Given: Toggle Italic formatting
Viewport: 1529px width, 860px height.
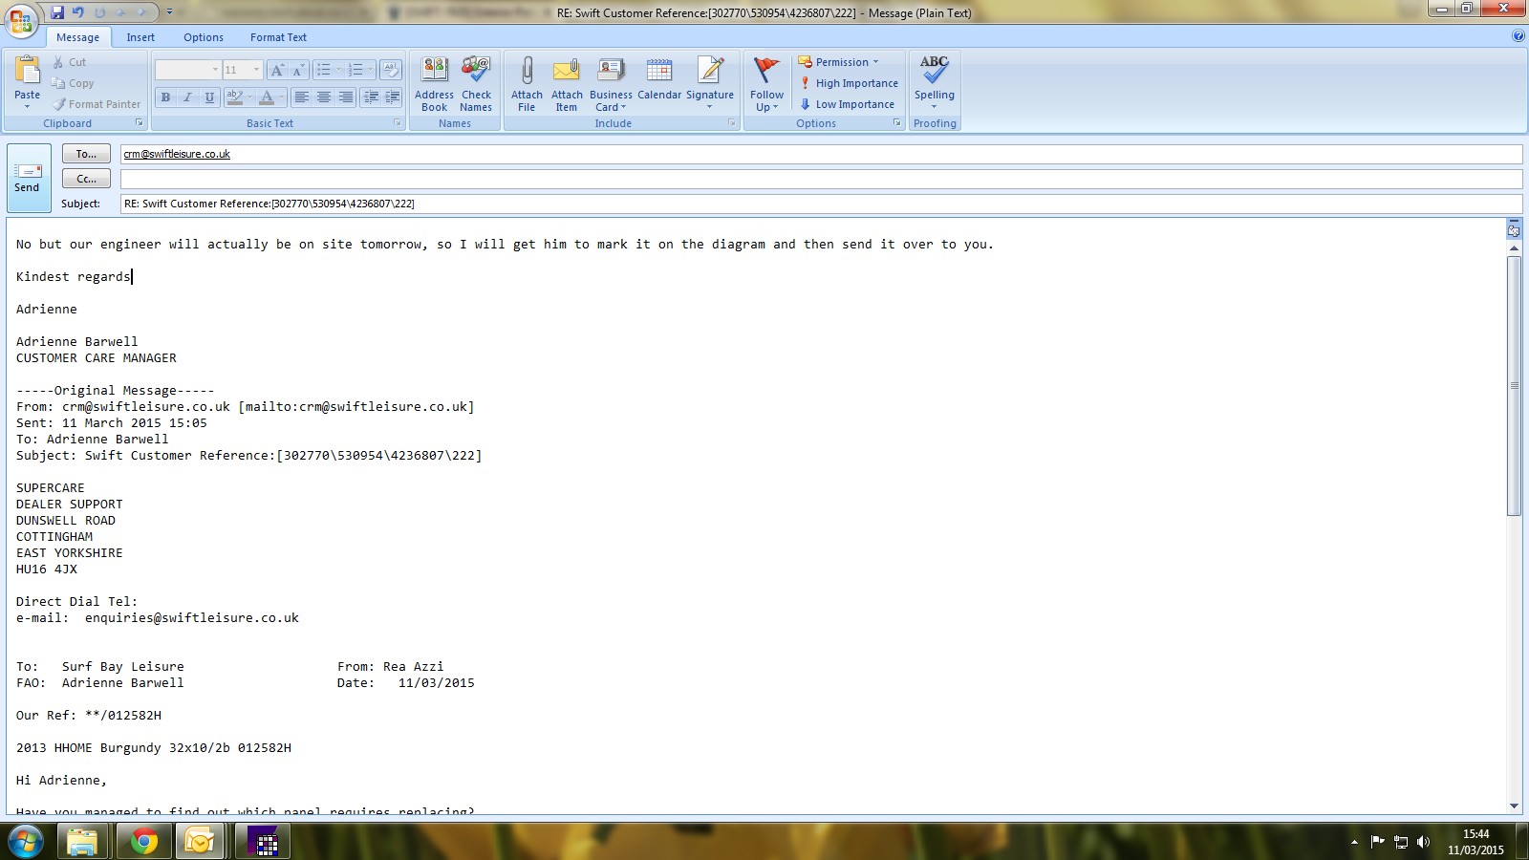Looking at the screenshot, I should pos(187,97).
